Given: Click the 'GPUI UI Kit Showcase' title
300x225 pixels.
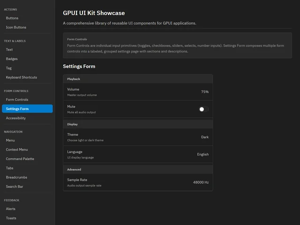Looking at the screenshot, I should click(x=94, y=13).
